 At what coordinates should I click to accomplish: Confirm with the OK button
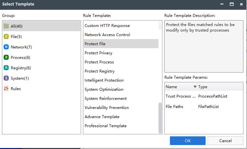point(187,141)
